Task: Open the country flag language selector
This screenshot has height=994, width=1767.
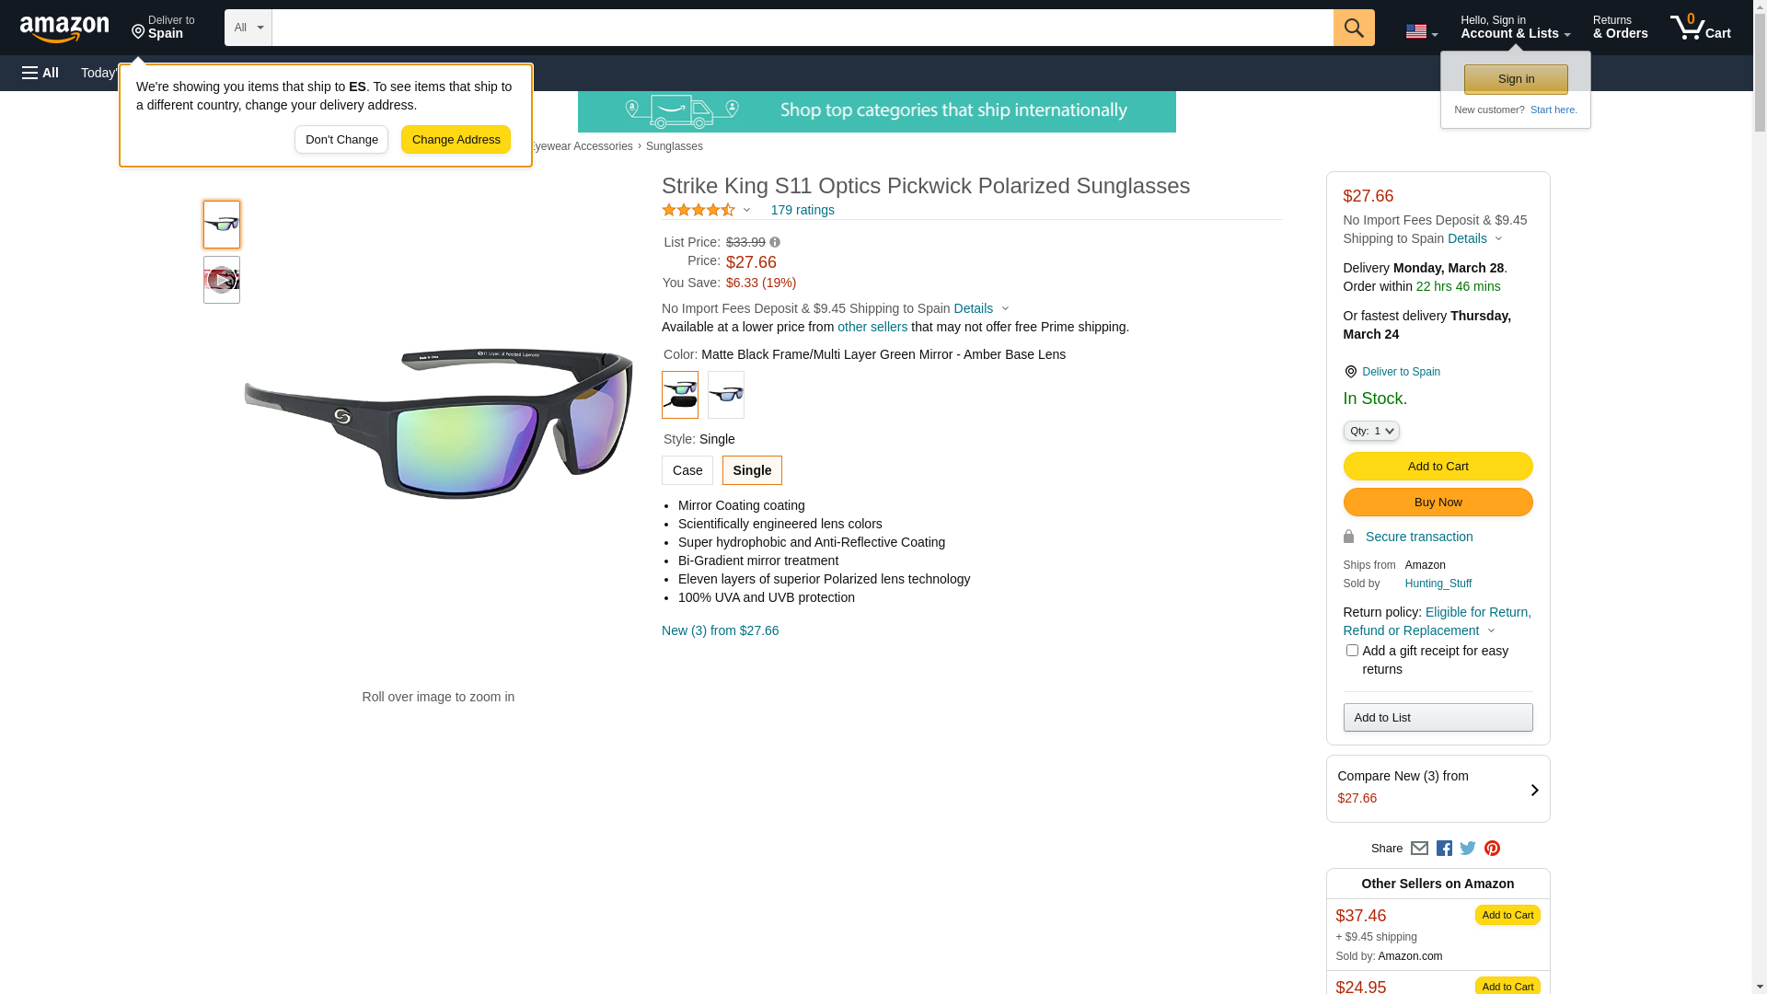Action: [x=1421, y=31]
